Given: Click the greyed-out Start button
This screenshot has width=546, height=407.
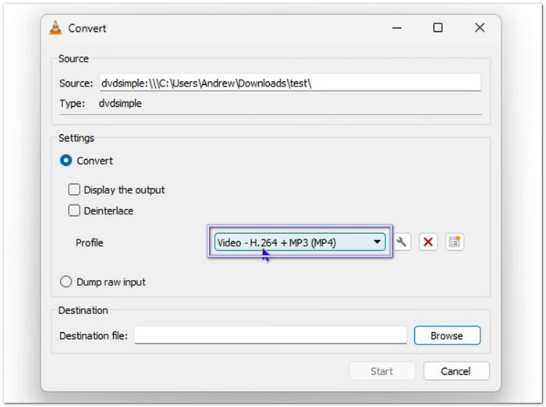Looking at the screenshot, I should 381,371.
